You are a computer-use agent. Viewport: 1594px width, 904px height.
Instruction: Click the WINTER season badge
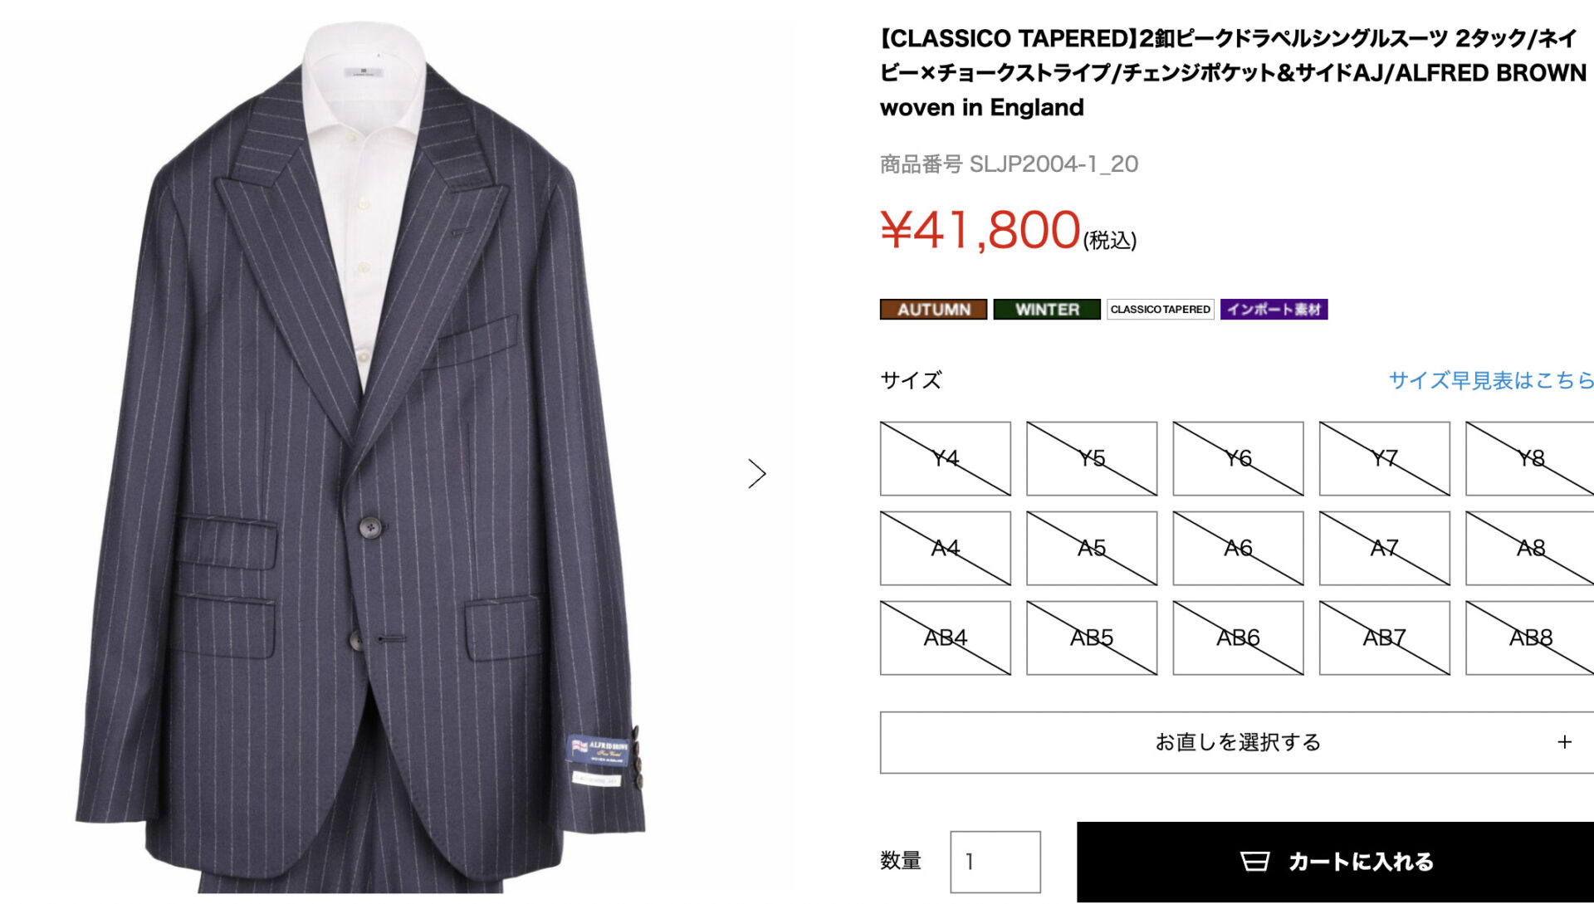[x=1047, y=310]
